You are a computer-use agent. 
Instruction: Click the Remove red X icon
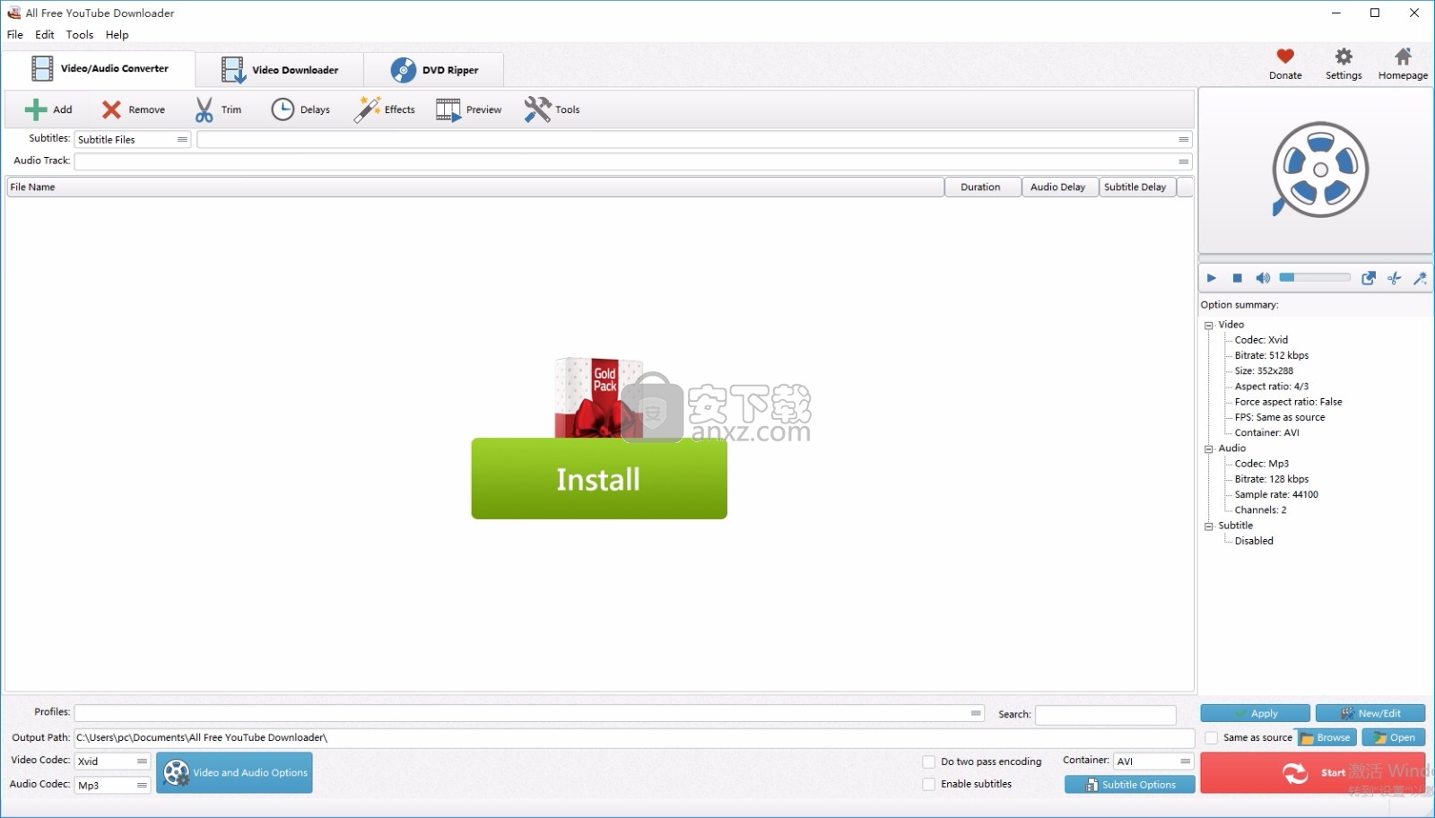tap(111, 109)
